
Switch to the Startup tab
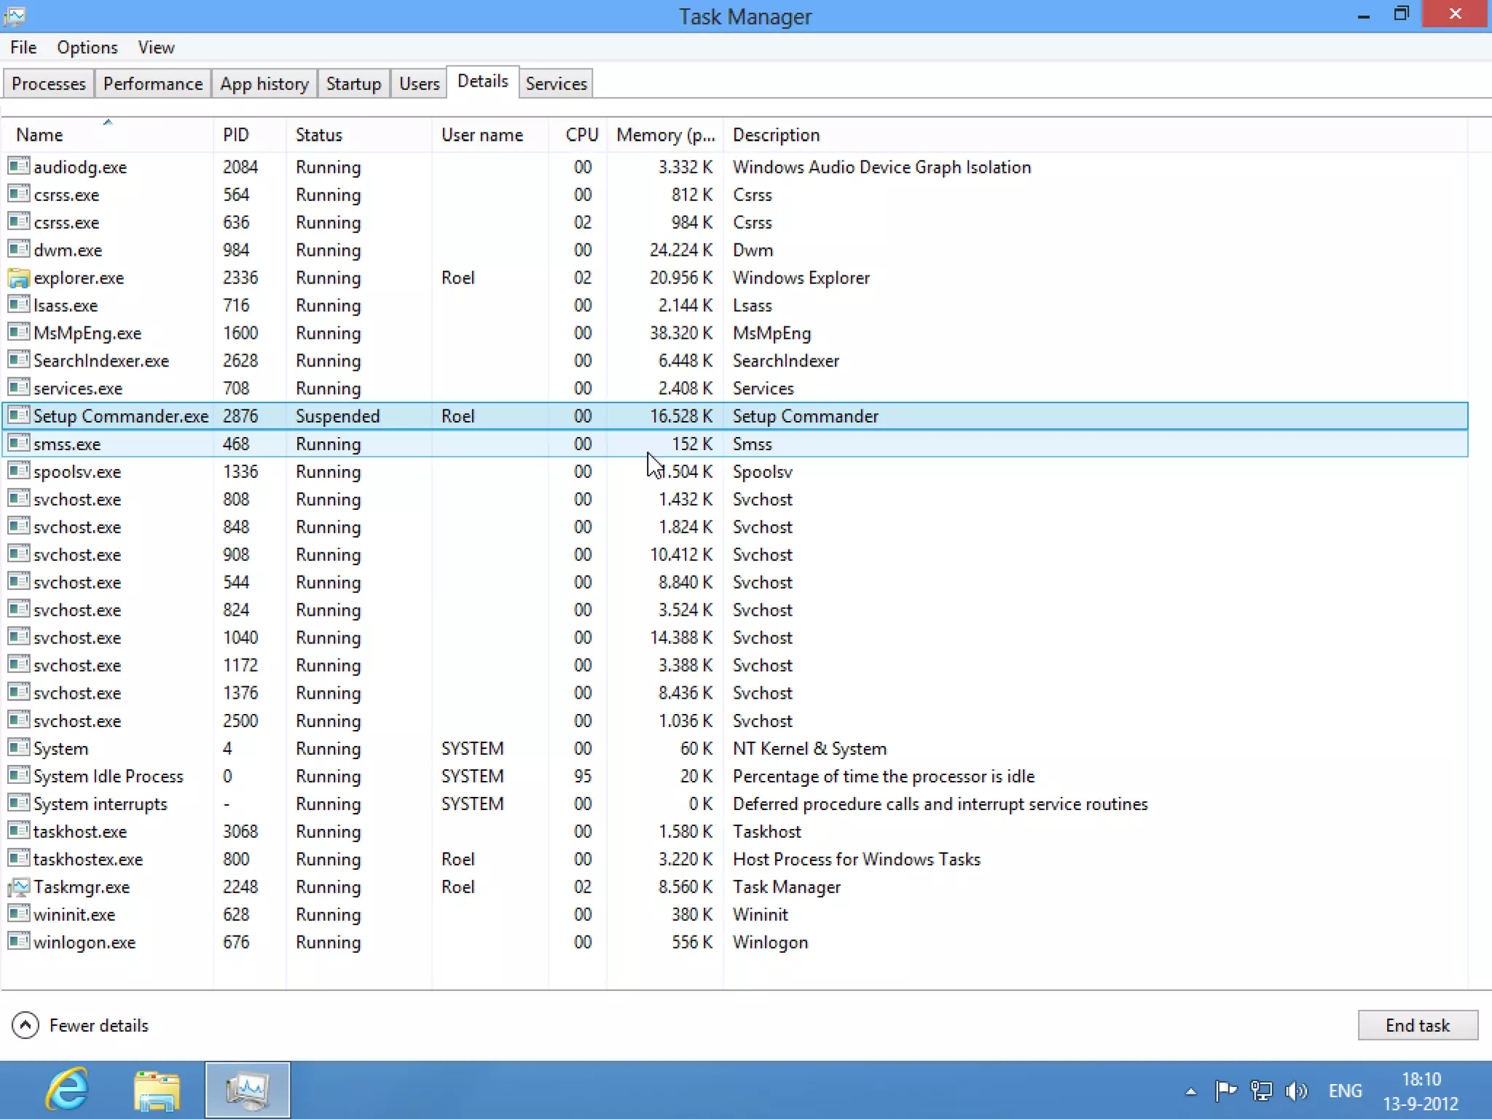coord(353,84)
